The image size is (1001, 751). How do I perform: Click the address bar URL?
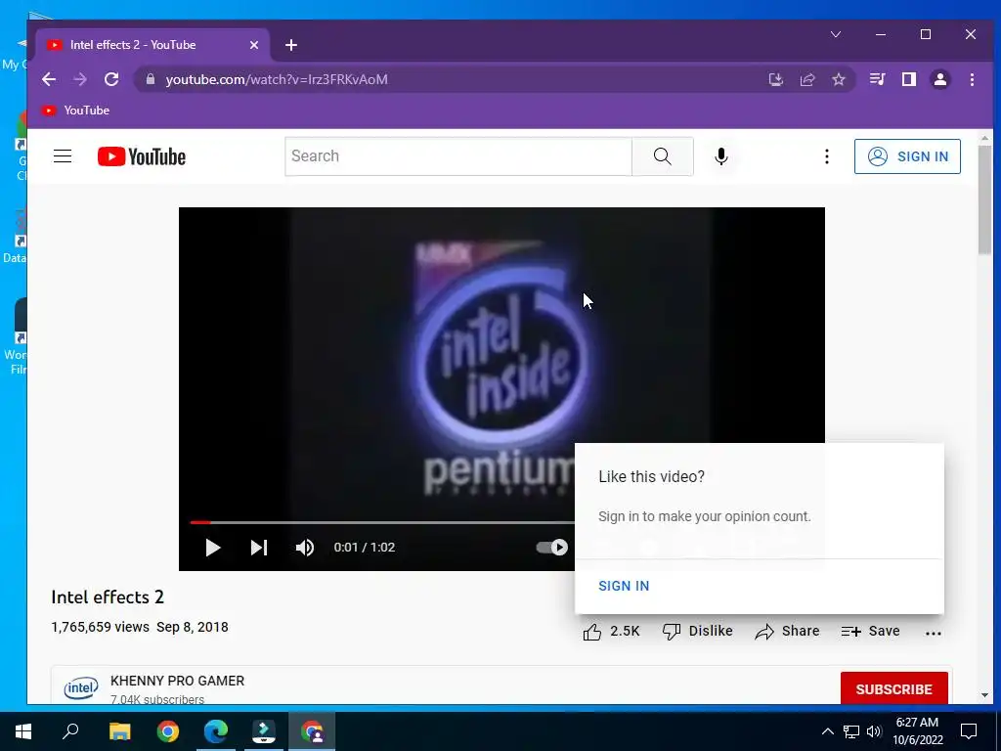click(277, 79)
